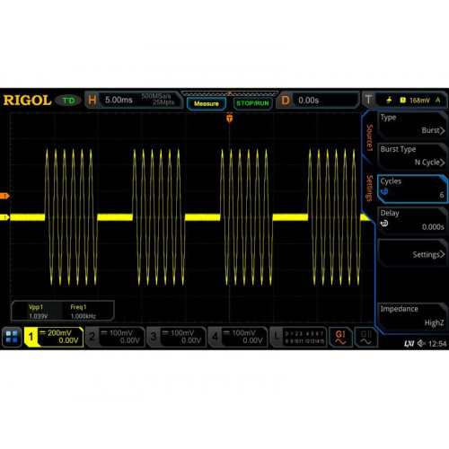Expand the Burst Type N Cycle option

[x=412, y=156]
